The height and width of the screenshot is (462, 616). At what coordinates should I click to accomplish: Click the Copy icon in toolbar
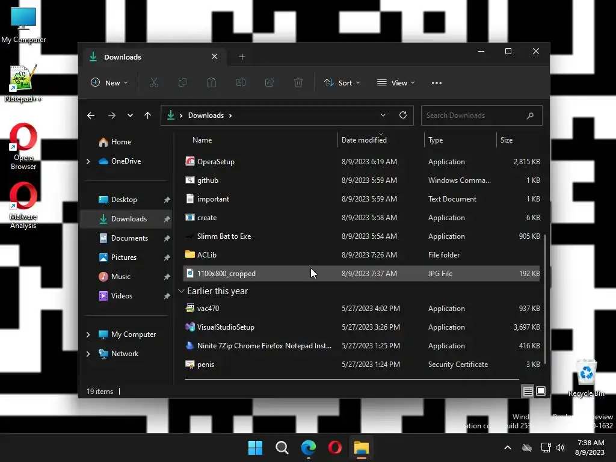(183, 82)
